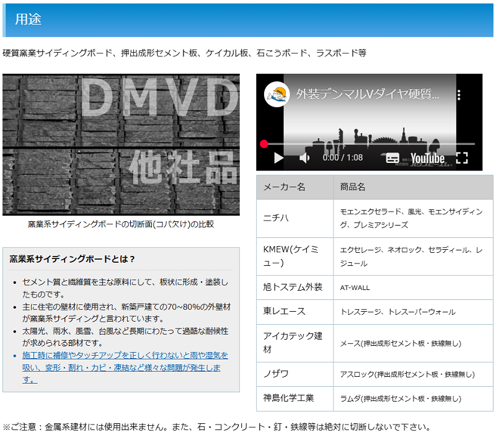Click the bullet starting セメント質と繊維質
This screenshot has height=440, width=496.
click(x=125, y=288)
